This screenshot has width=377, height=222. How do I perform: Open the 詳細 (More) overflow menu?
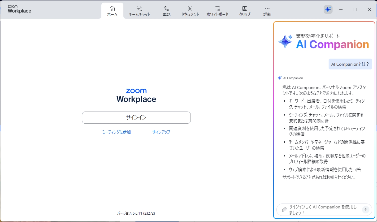coord(267,11)
